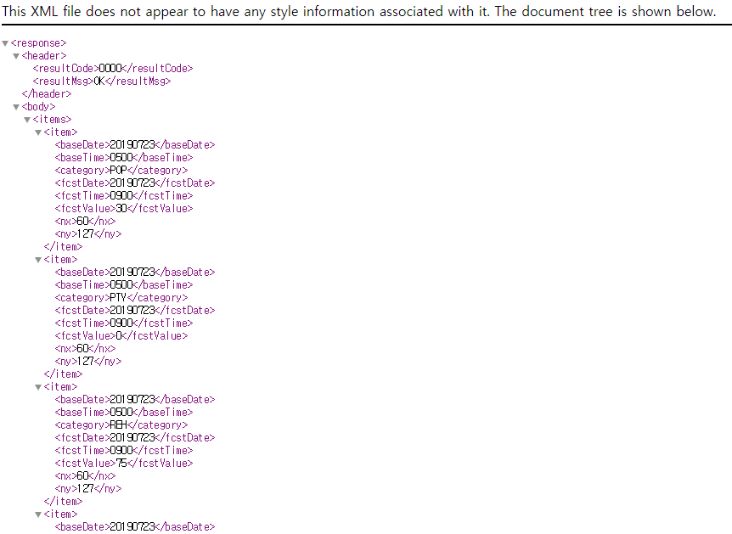Click the fcstValue 0 line
The image size is (732, 534).
[121, 336]
